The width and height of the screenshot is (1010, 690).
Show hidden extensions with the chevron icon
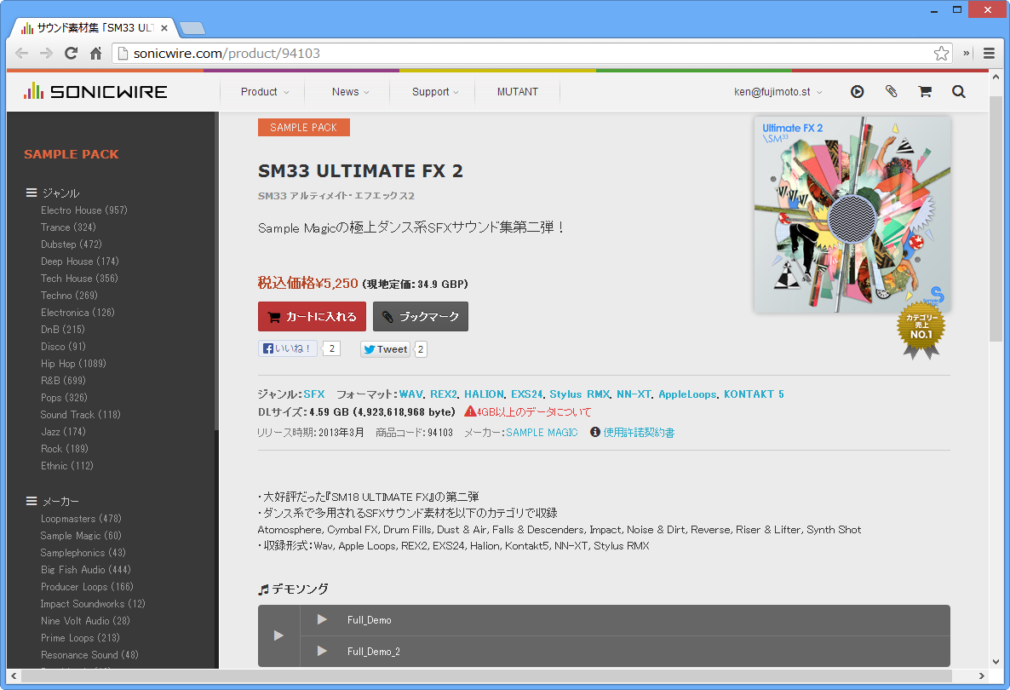[967, 54]
